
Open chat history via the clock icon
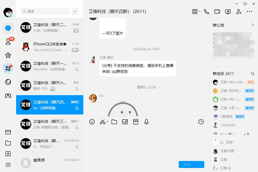tap(201, 122)
